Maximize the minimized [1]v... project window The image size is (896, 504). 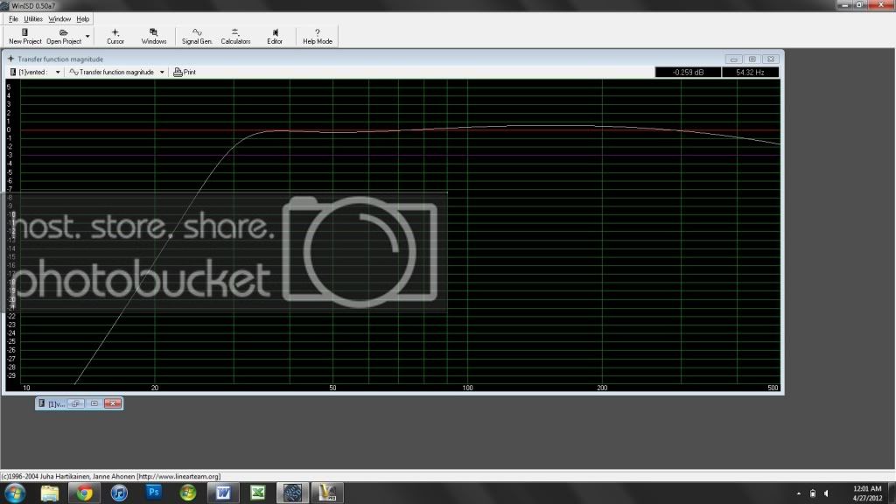94,403
